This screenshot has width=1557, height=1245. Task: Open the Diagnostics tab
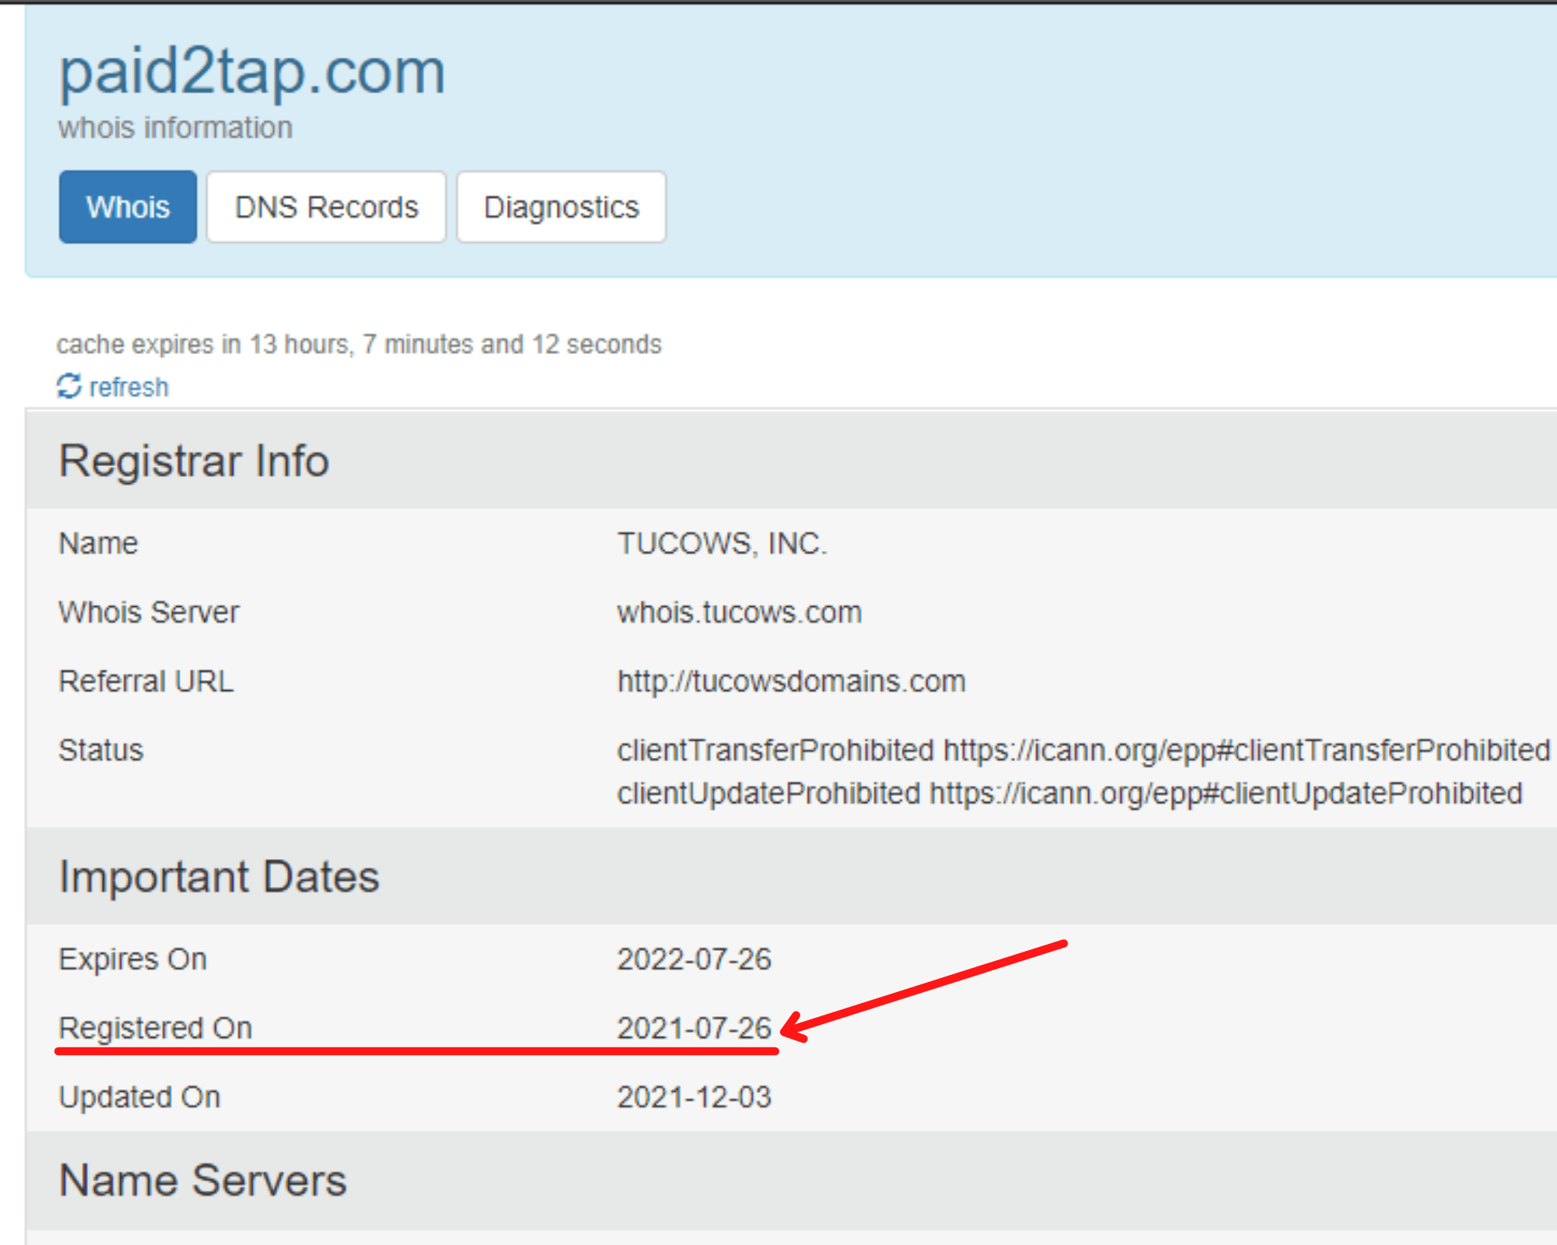click(561, 207)
